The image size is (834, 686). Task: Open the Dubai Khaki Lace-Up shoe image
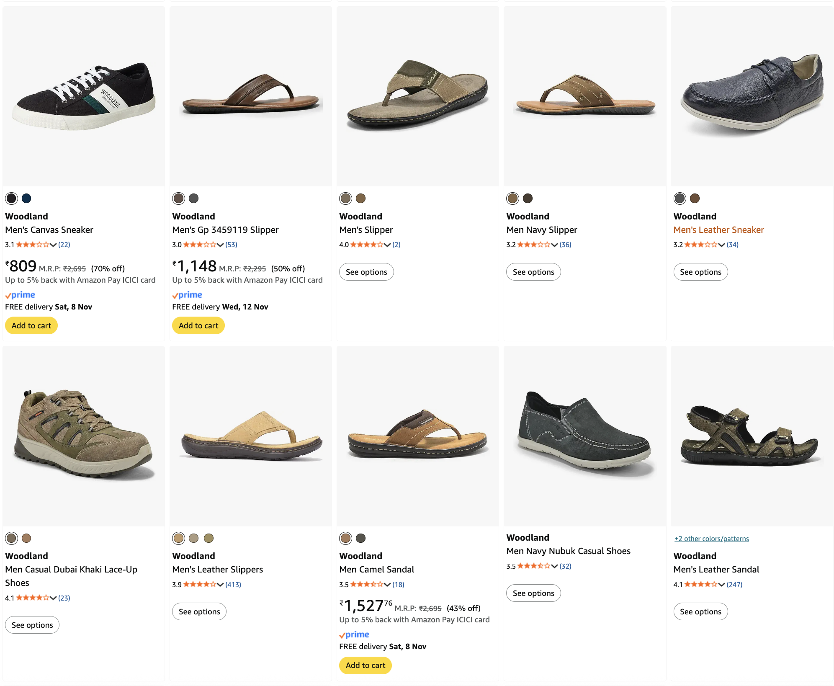click(x=84, y=436)
